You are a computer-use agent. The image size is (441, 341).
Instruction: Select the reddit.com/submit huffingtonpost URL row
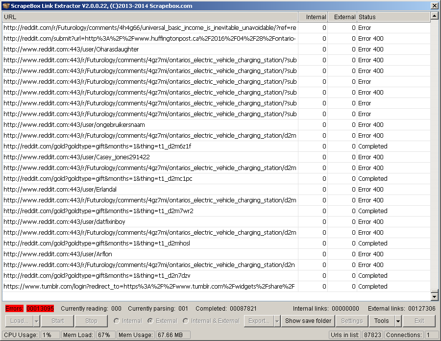coord(216,39)
